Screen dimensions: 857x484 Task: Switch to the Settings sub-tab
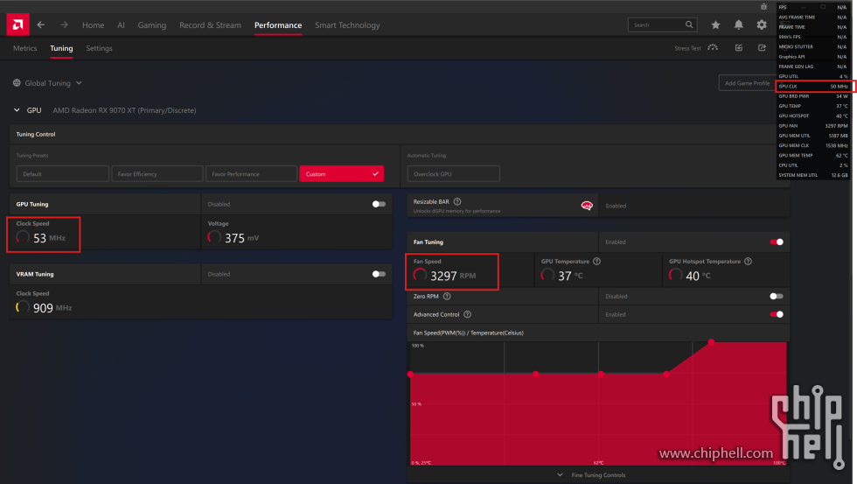(99, 48)
